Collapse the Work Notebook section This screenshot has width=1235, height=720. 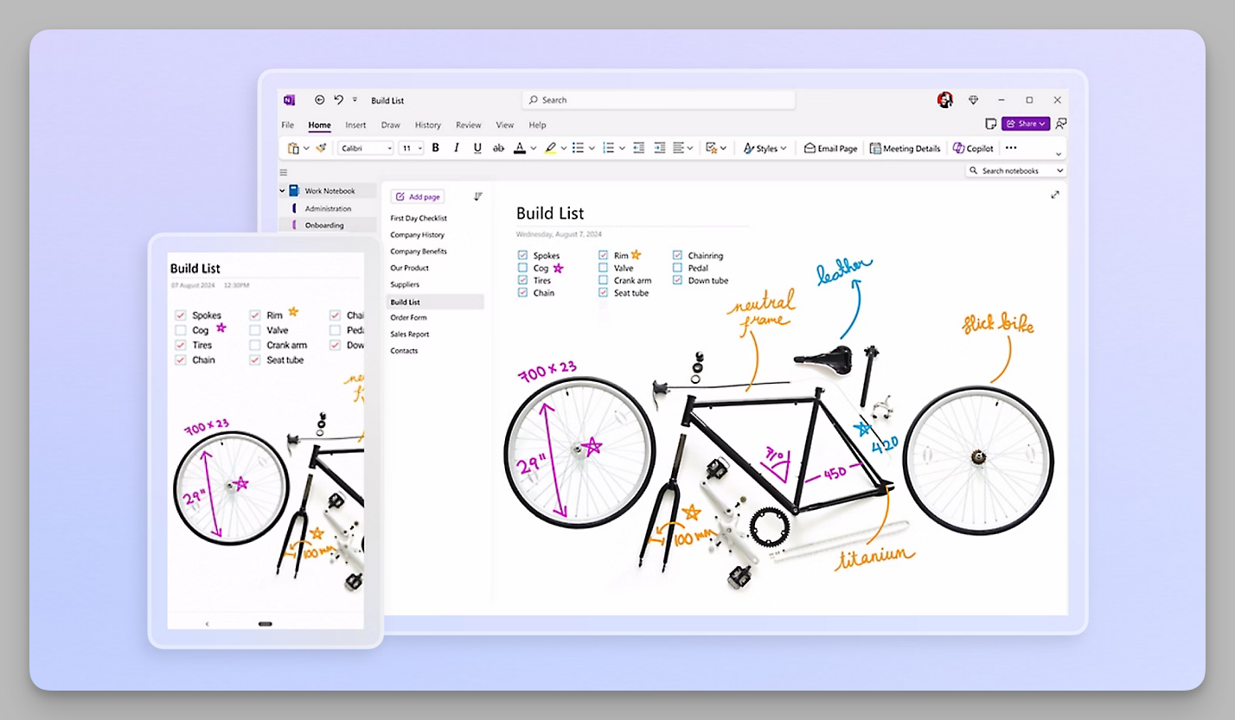pyautogui.click(x=283, y=190)
